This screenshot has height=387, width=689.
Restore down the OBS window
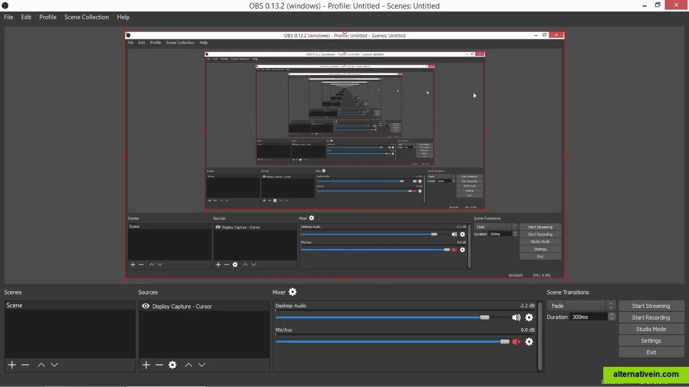(x=658, y=5)
